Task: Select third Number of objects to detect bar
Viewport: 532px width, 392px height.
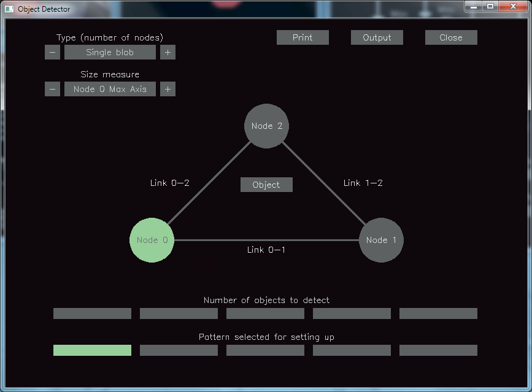Action: point(265,313)
